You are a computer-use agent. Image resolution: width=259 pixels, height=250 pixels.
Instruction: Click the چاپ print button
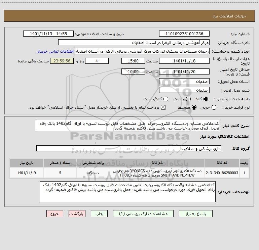[99, 213]
